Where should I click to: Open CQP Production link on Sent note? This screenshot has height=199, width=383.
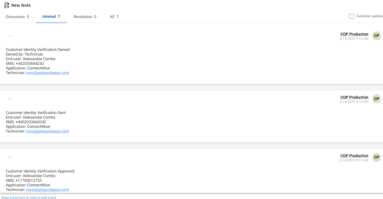(354, 97)
